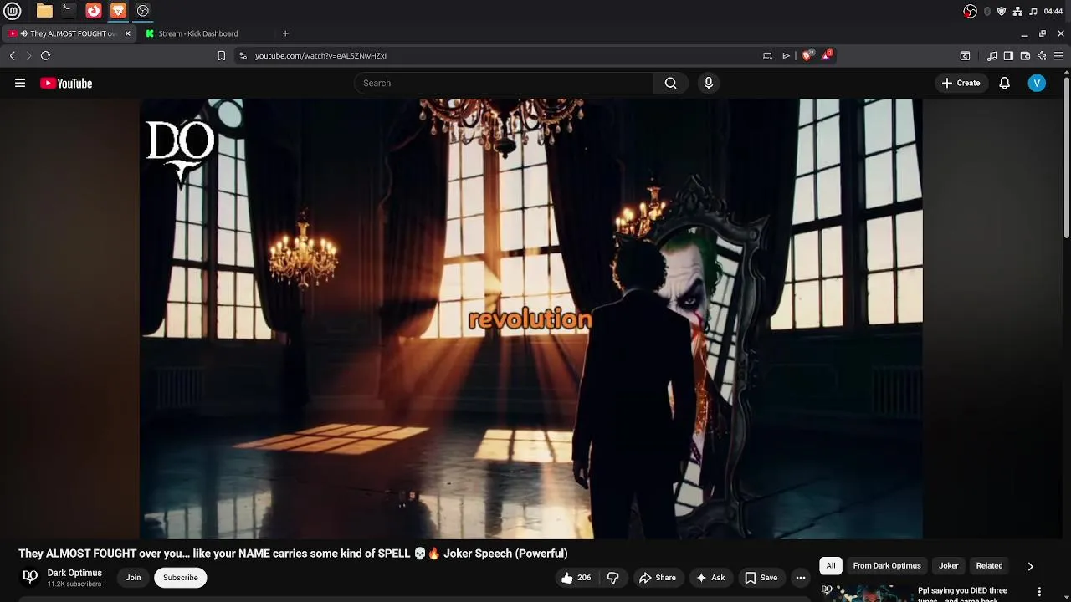
Task: Click the install app icon in address bar
Action: pyautogui.click(x=767, y=55)
